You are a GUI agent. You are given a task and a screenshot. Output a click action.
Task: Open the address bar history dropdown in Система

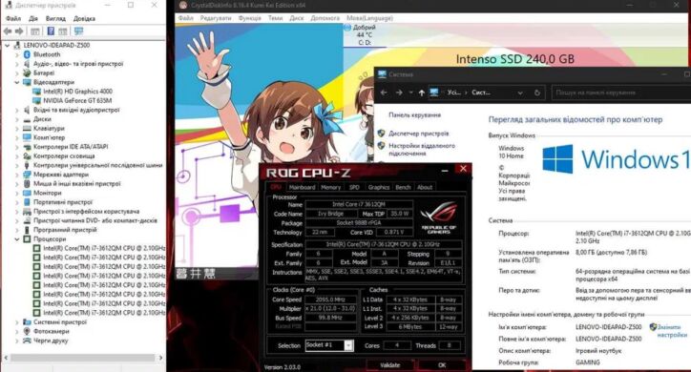tap(520, 93)
